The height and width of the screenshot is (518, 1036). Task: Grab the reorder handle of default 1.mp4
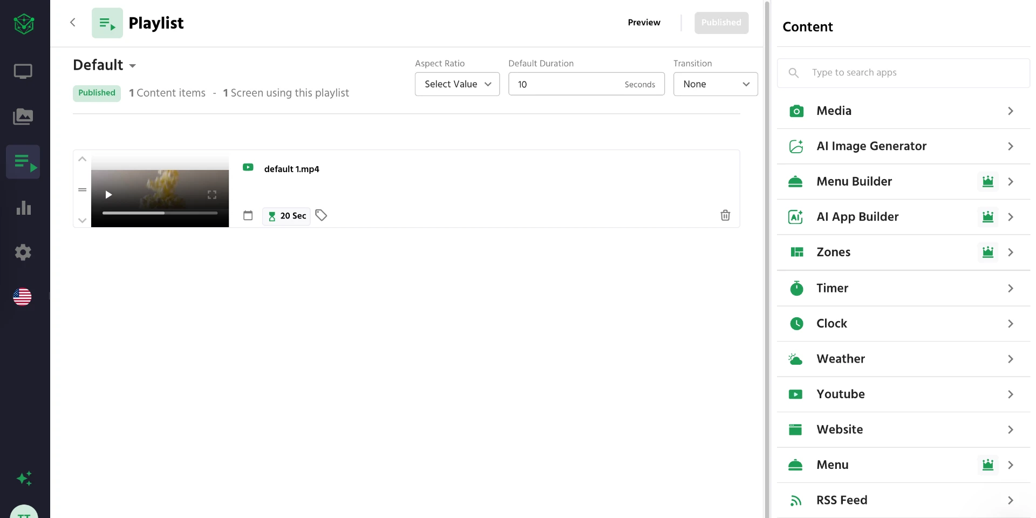tap(82, 190)
